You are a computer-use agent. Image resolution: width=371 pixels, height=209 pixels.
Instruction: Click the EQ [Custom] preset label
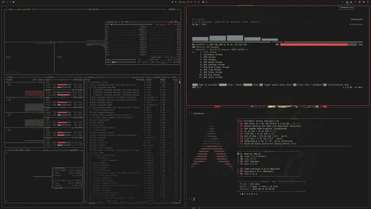[x=200, y=45]
